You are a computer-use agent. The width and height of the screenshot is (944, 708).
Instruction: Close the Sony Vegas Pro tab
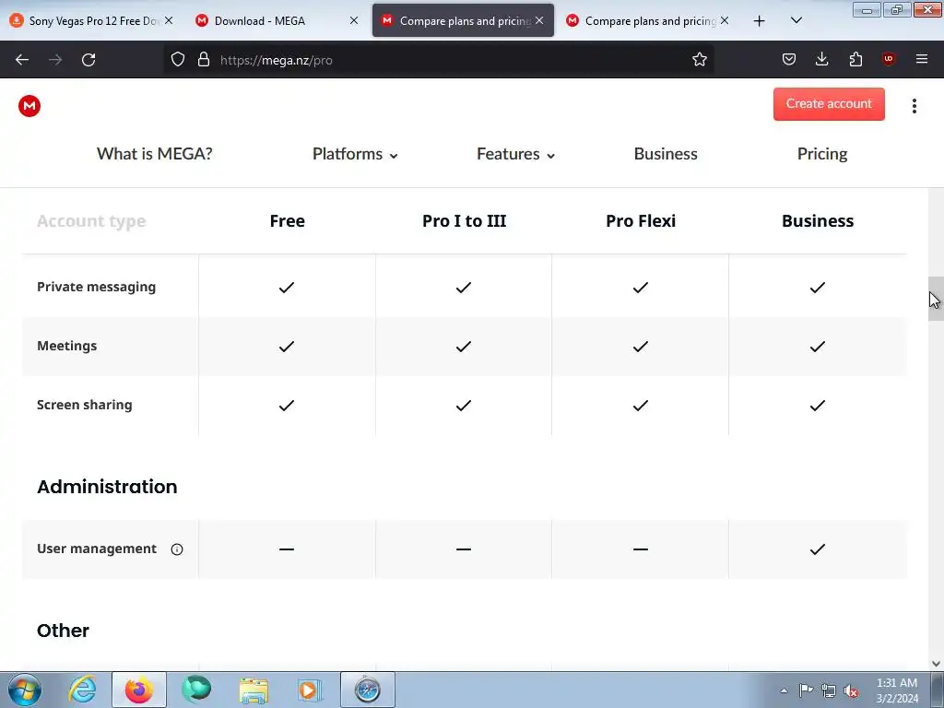click(169, 20)
